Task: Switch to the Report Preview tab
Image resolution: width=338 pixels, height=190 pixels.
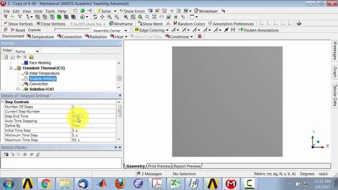Action: pos(186,166)
